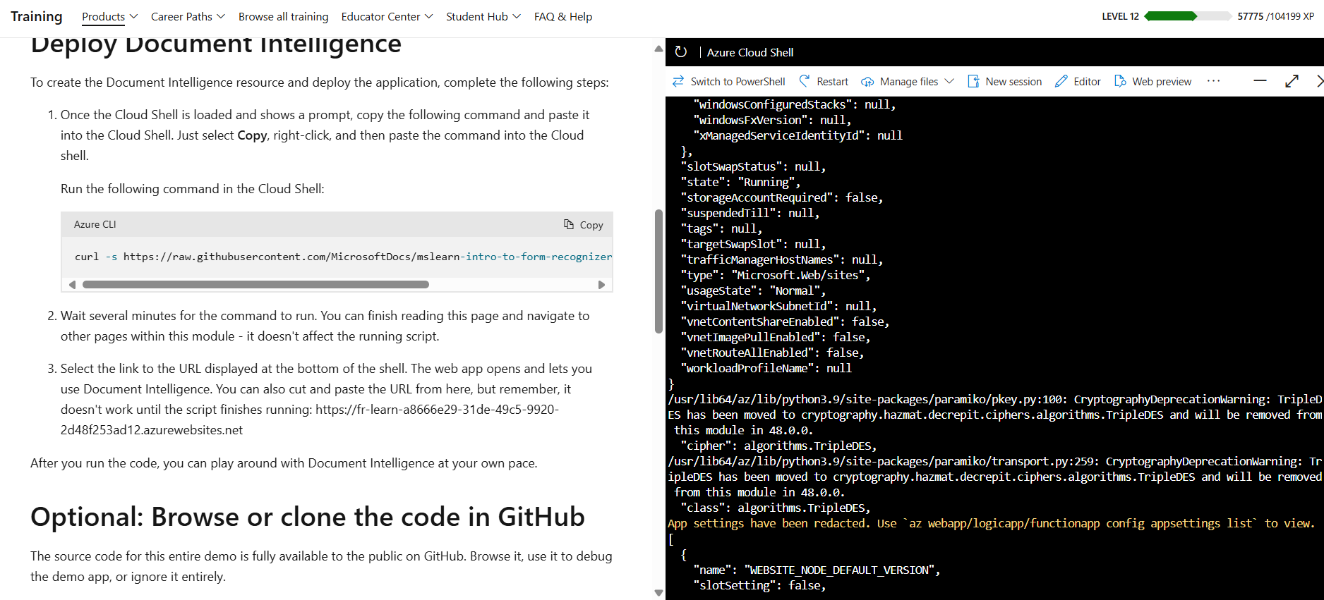Viewport: 1324px width, 600px height.
Task: Restart the Cloud Shell
Action: pos(824,82)
